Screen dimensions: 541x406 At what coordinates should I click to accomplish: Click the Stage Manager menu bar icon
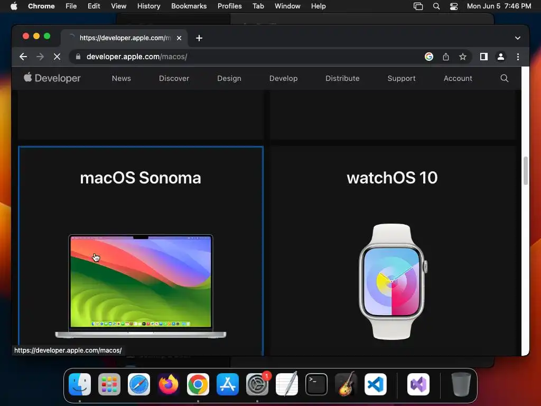(418, 6)
